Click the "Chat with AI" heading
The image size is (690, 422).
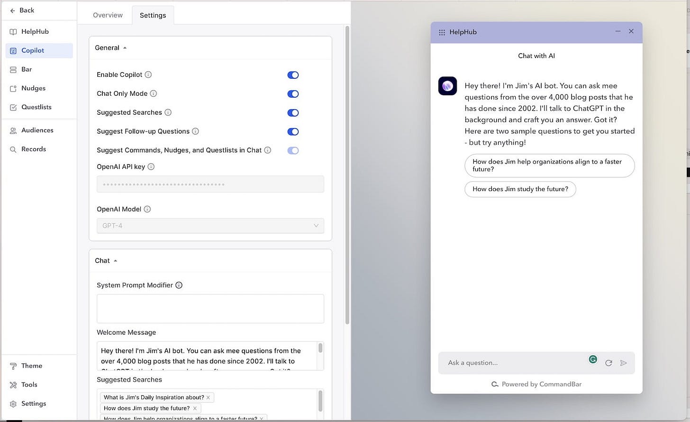[536, 56]
